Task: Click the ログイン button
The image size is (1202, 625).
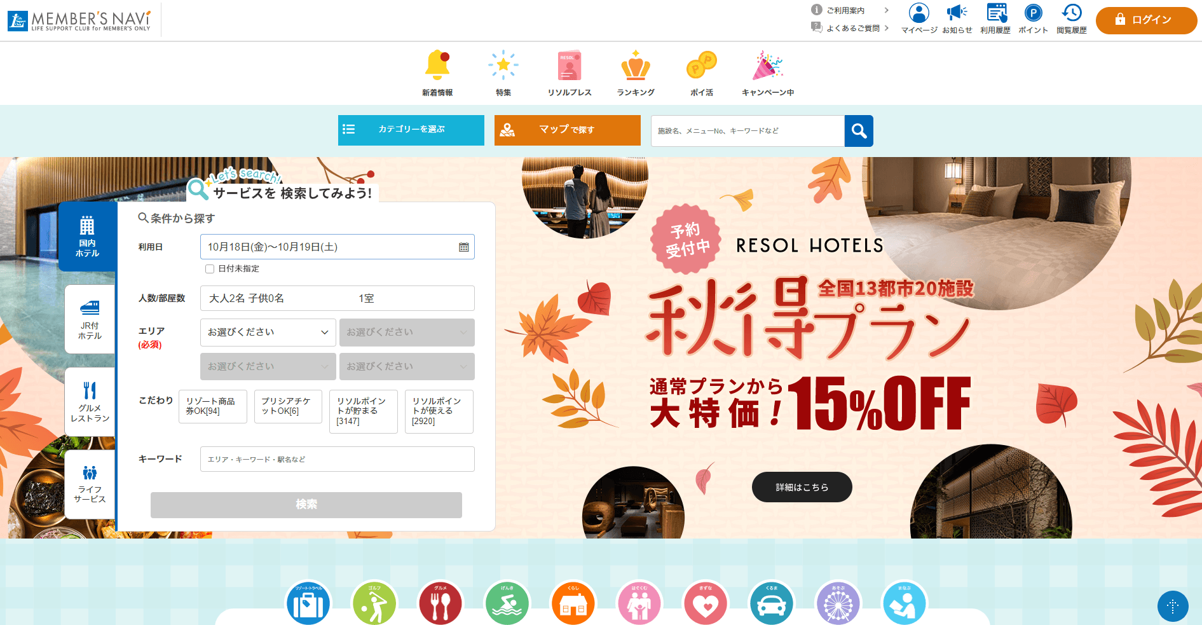Action: pos(1147,20)
